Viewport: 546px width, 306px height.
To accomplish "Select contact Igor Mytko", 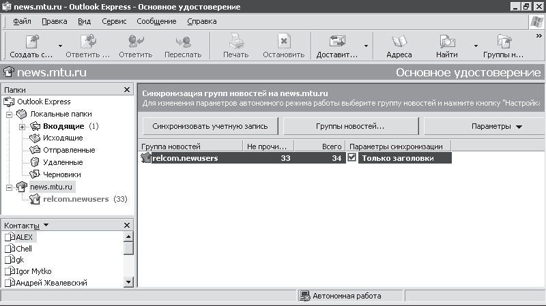I will point(33,271).
